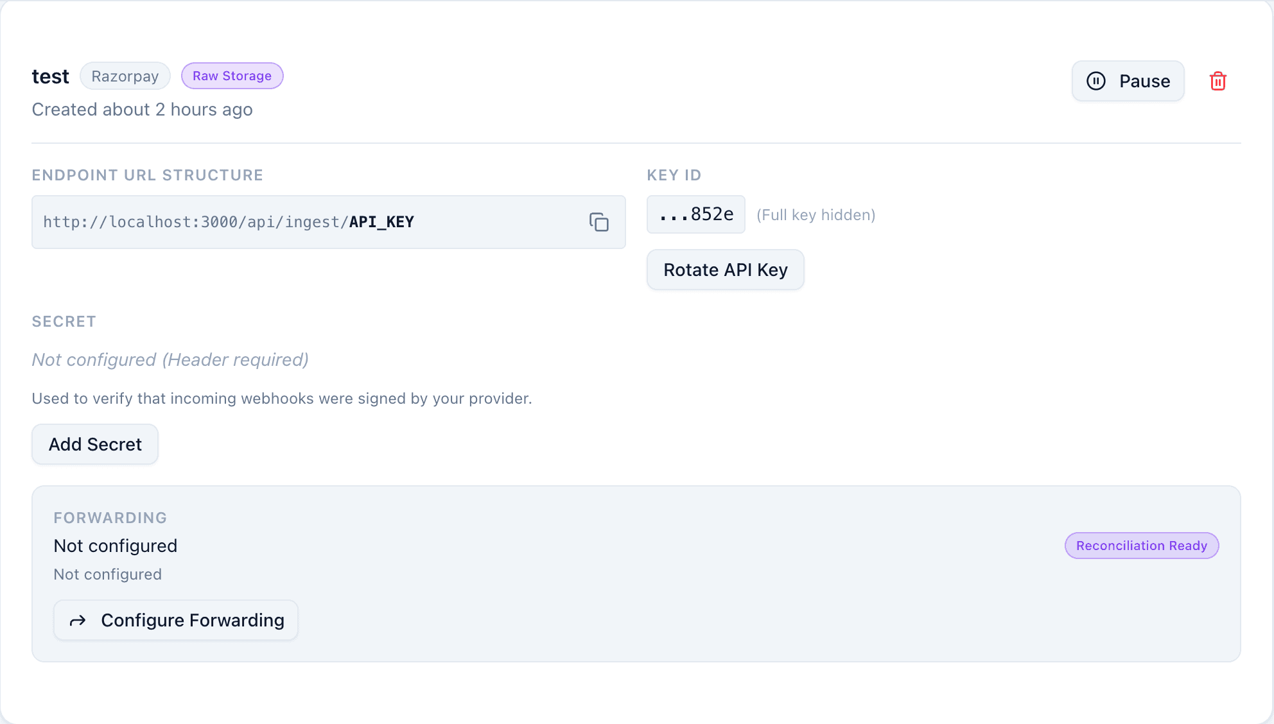
Task: Click the "(Full key hidden)" note
Action: coord(816,215)
